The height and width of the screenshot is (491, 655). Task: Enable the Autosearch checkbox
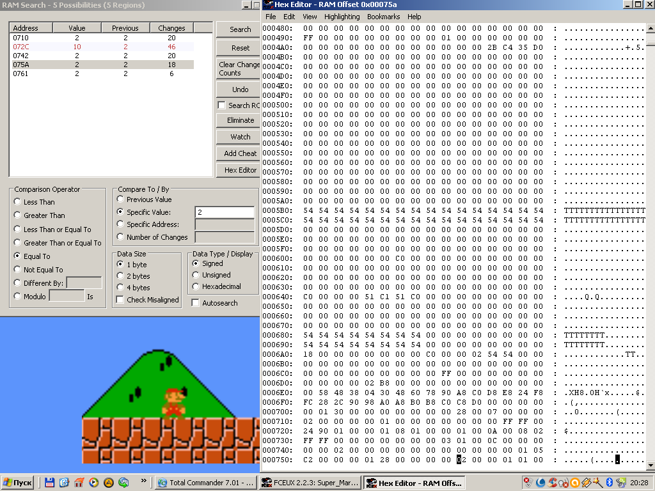pyautogui.click(x=195, y=302)
